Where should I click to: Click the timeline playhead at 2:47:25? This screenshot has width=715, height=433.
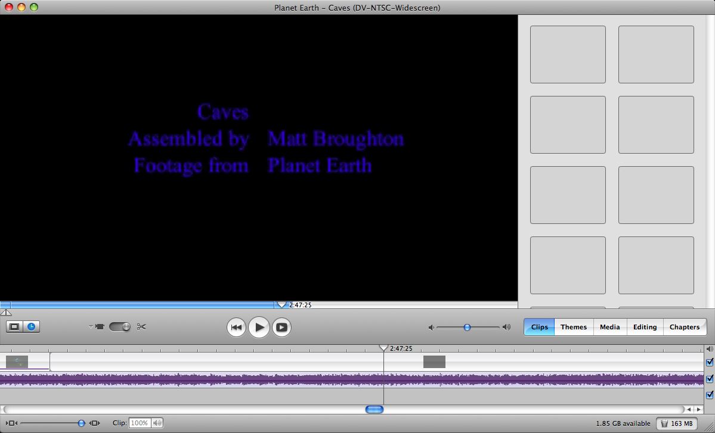pos(383,348)
